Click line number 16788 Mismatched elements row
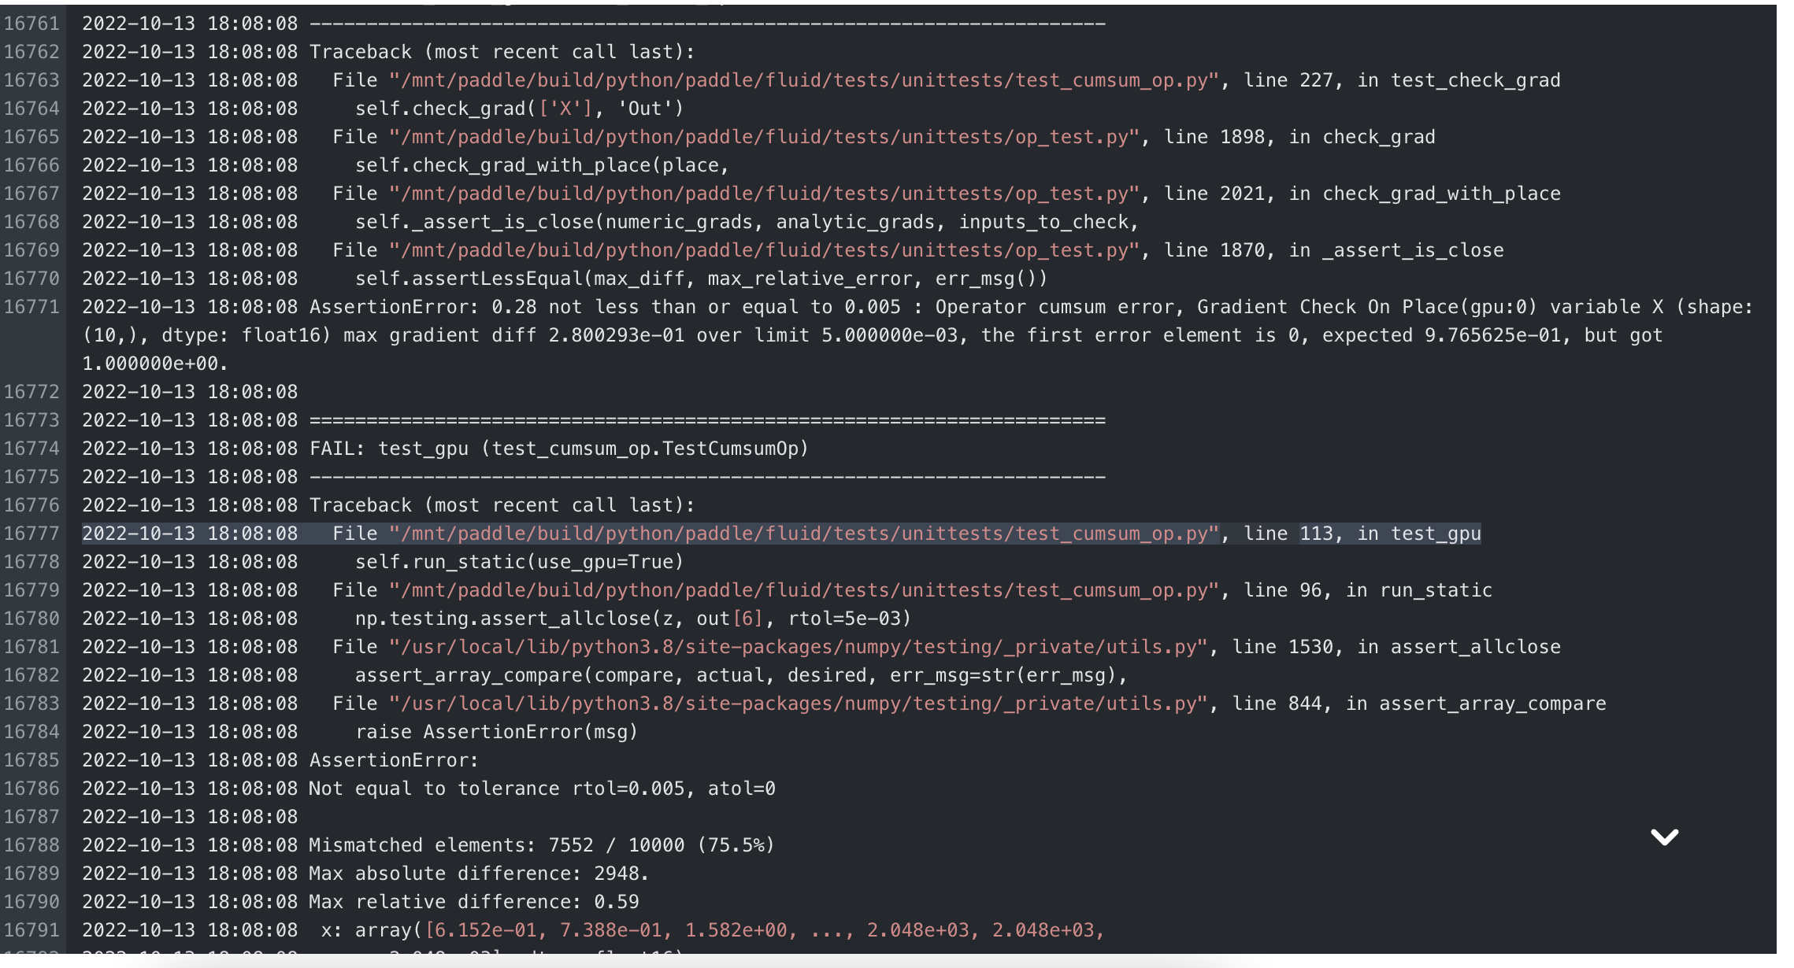 [x=32, y=845]
